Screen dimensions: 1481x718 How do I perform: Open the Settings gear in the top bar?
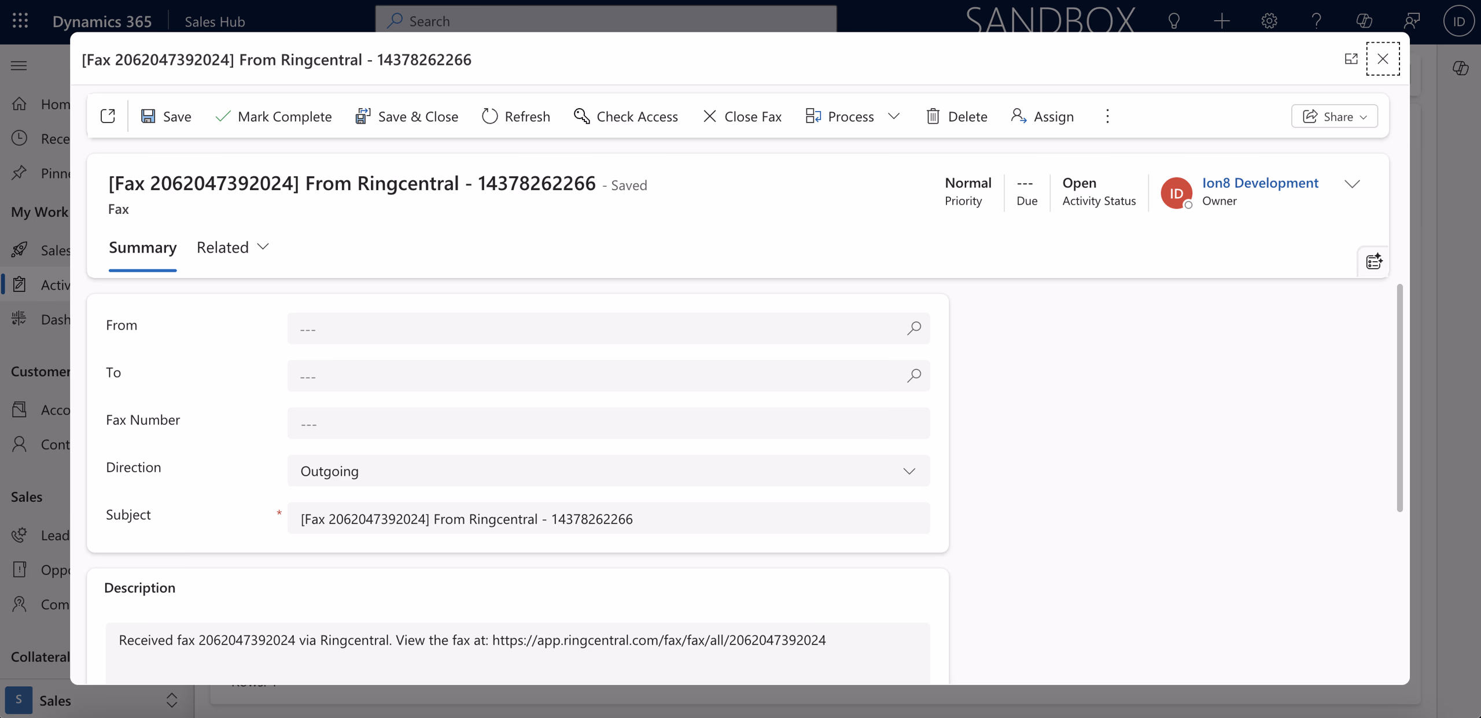click(1269, 21)
